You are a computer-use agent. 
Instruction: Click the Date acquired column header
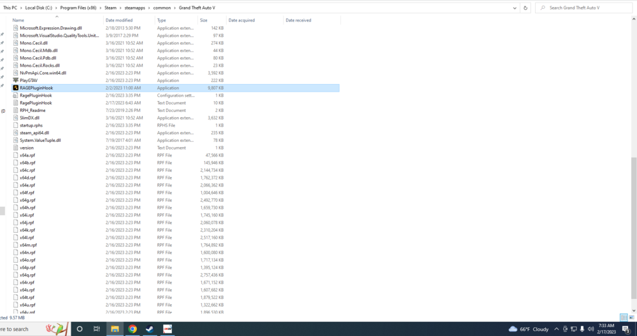pyautogui.click(x=255, y=20)
